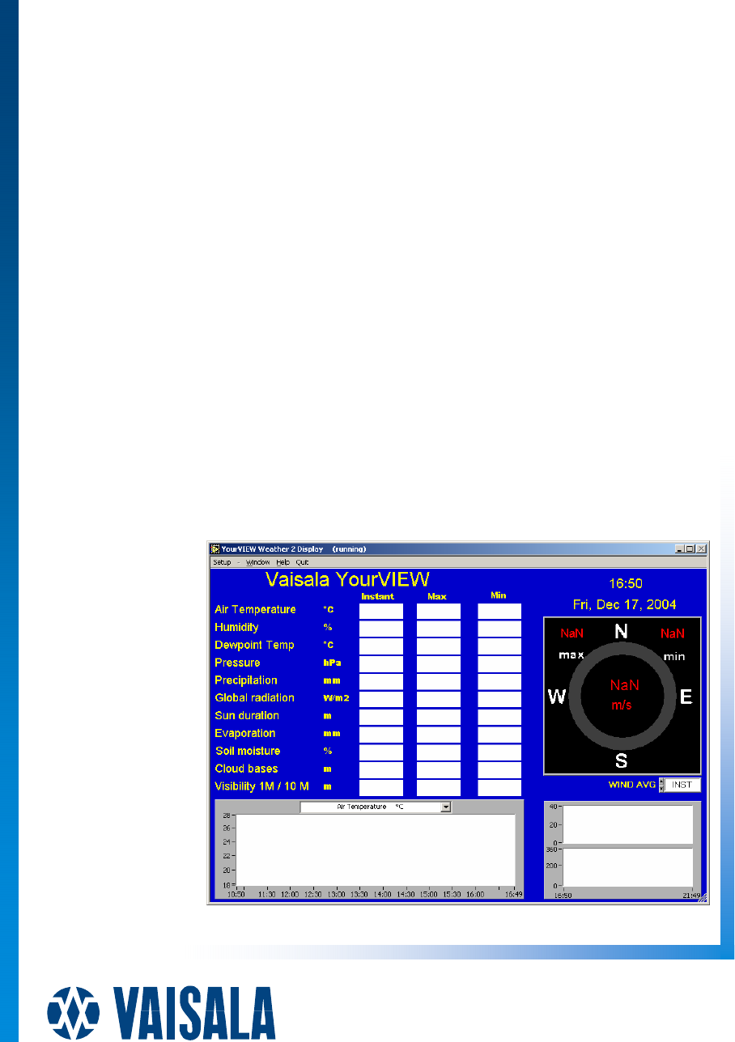The image size is (735, 1042).
Task: Click the lower wind direction mini graph
Action: 628,867
